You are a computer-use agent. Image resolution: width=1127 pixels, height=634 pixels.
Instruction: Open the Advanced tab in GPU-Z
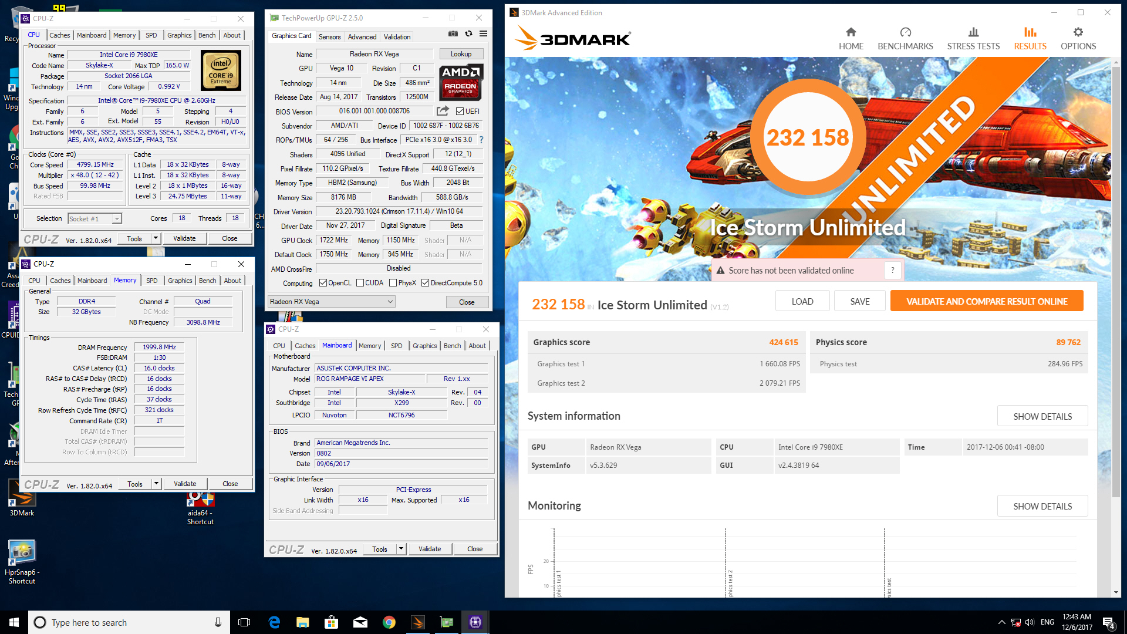362,36
